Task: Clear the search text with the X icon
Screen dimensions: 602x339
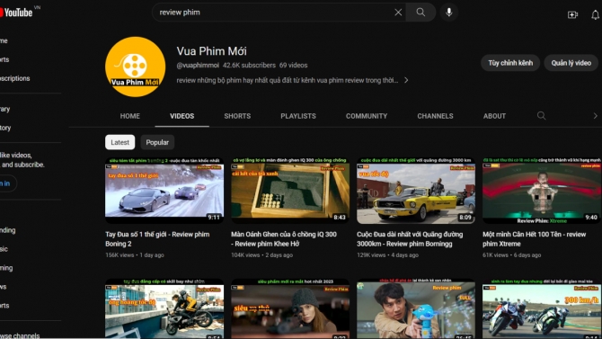Action: click(x=398, y=13)
